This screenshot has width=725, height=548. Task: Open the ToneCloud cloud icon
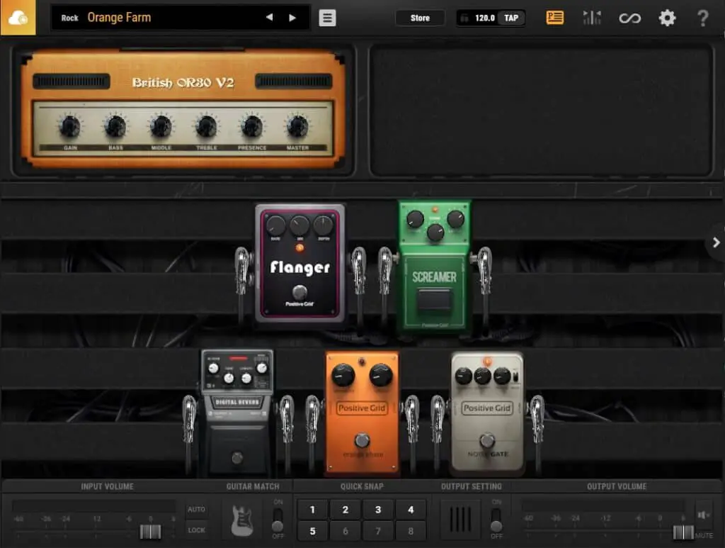(x=18, y=18)
